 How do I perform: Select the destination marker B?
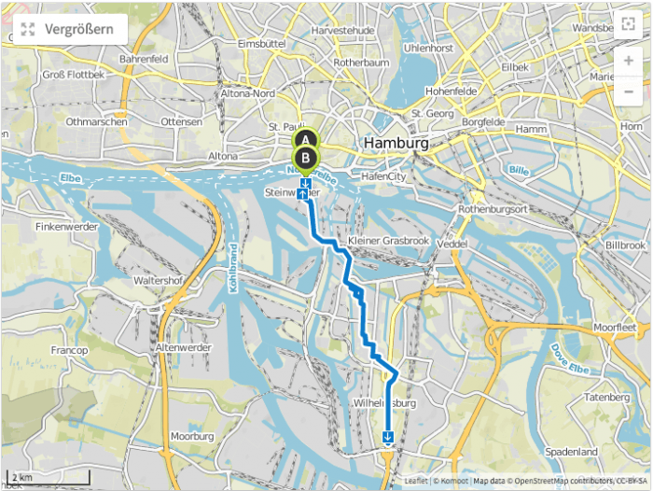(x=306, y=160)
